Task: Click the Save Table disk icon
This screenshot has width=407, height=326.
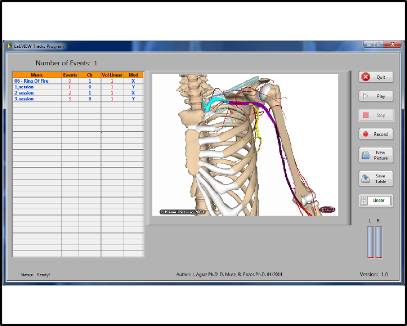Action: (x=365, y=179)
